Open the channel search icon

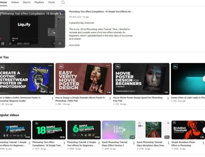point(63,2)
